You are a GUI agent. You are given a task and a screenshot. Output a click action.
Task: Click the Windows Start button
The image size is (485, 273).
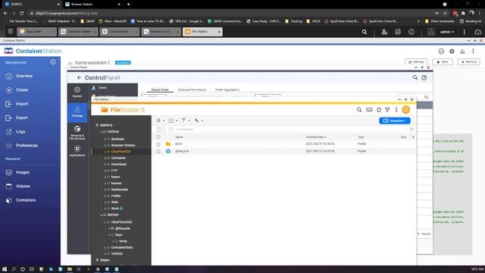point(5,269)
